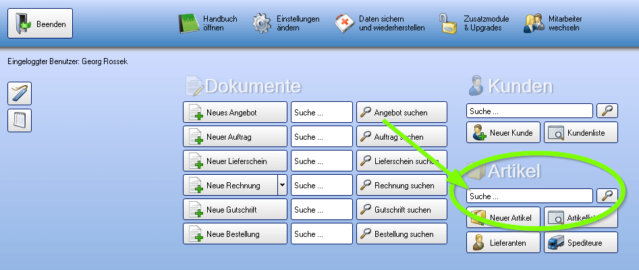Focus the search field beside Neue Gutschrift
Viewport: 639px width, 270px height.
click(x=322, y=210)
